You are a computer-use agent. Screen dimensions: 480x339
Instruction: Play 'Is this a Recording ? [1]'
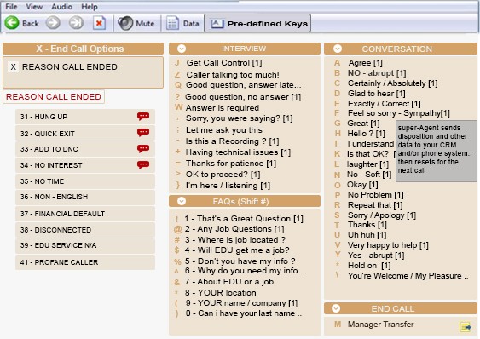(x=233, y=141)
